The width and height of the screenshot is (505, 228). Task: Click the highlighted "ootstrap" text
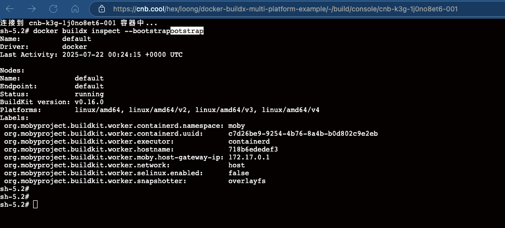(x=187, y=31)
